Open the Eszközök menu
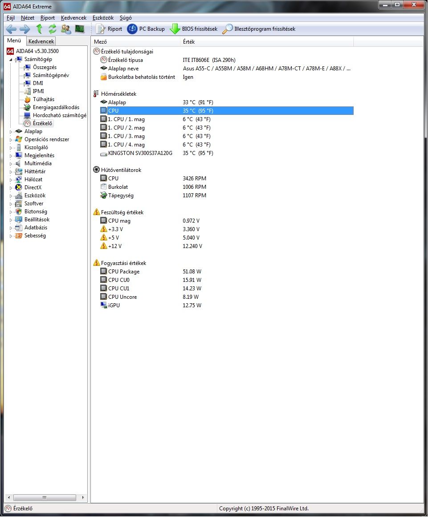This screenshot has width=428, height=517. 103,18
